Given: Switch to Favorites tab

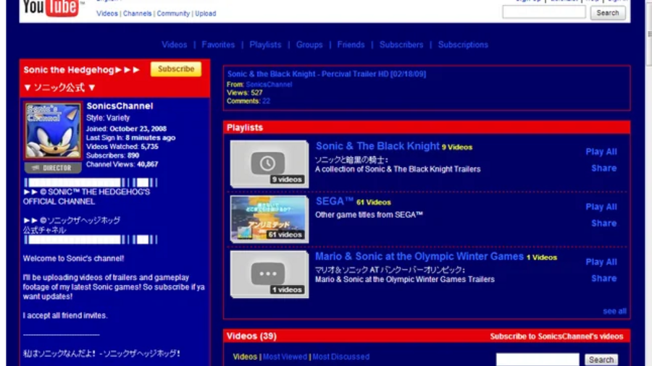Looking at the screenshot, I should click(x=218, y=45).
